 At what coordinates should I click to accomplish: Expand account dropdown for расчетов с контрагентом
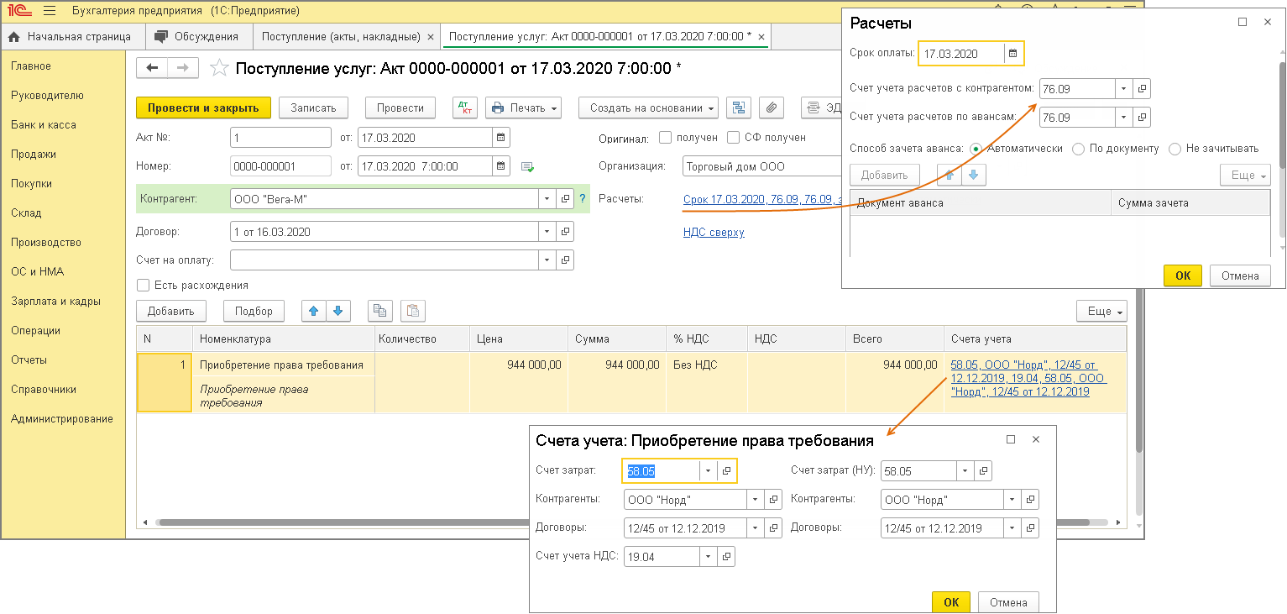[x=1124, y=88]
